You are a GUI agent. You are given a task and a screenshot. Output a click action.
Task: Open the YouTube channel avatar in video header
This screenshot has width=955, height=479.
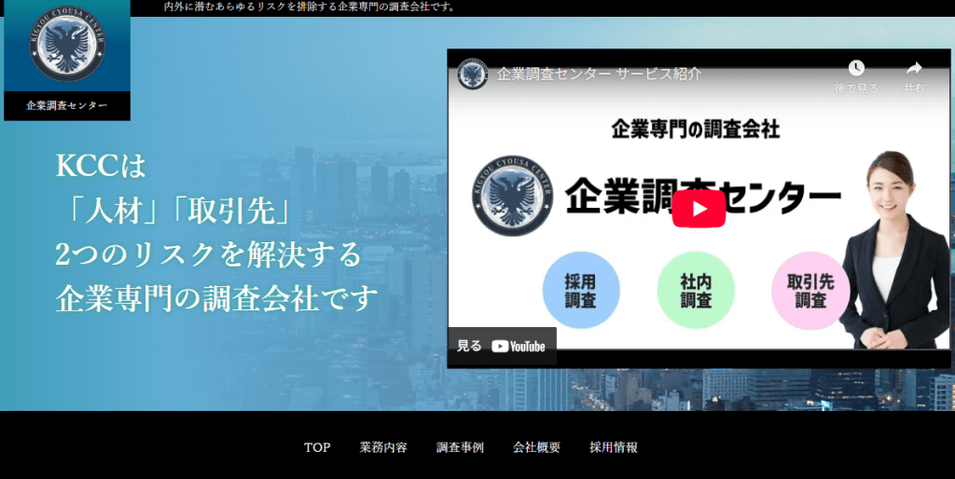pyautogui.click(x=473, y=75)
